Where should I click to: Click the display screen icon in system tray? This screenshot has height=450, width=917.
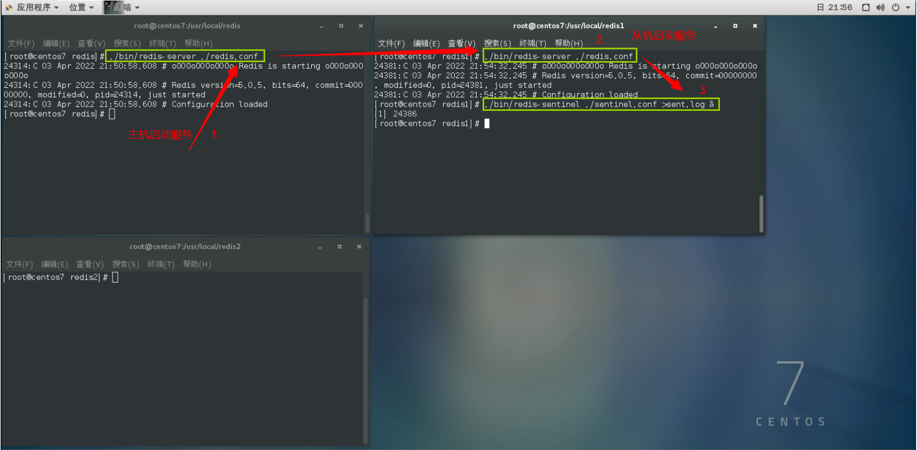pyautogui.click(x=866, y=7)
